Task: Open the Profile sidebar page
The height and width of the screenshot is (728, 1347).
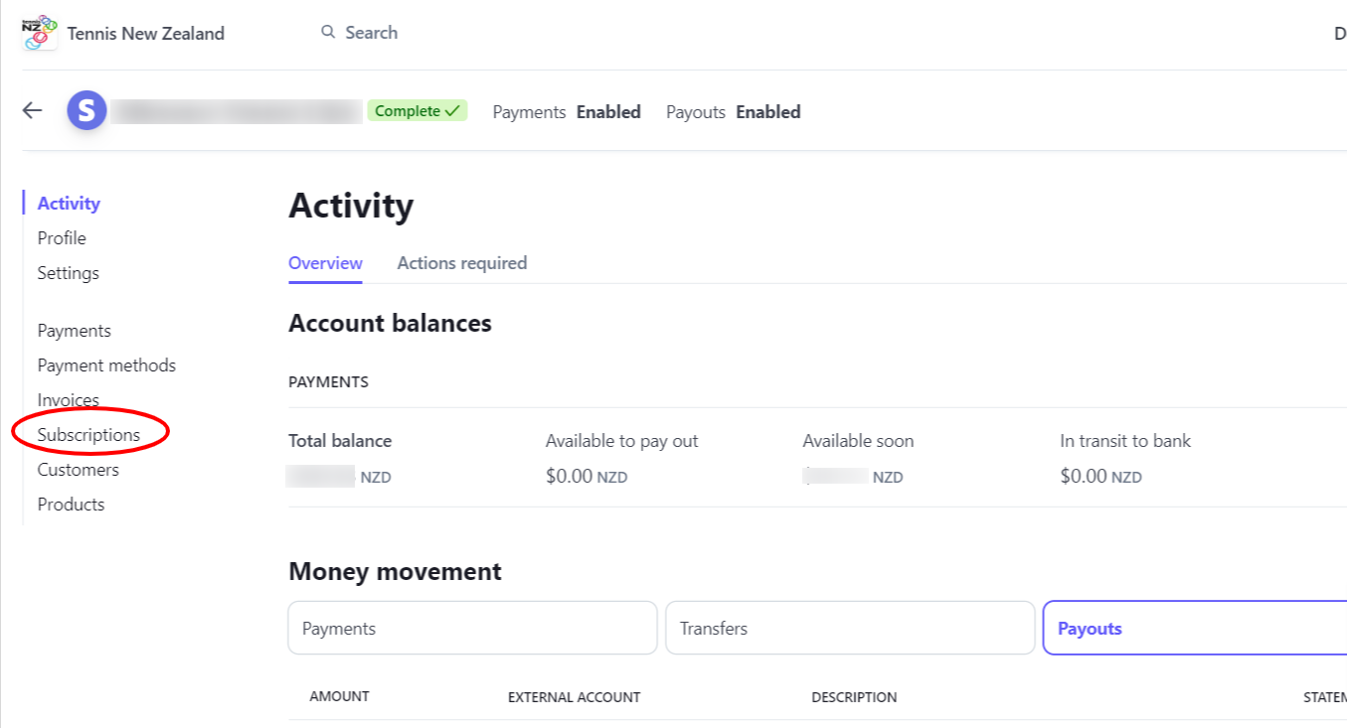Action: (x=62, y=238)
